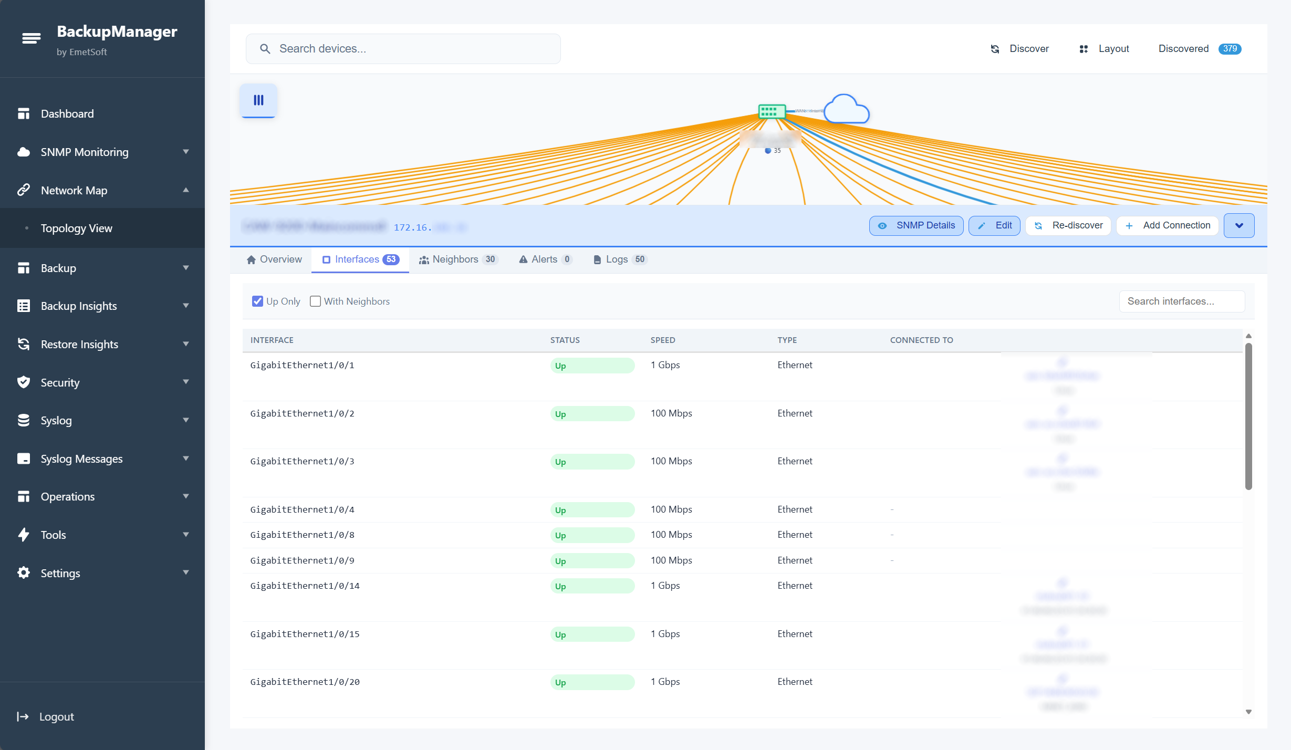Expand the SNMP Monitoring menu arrow

(186, 152)
